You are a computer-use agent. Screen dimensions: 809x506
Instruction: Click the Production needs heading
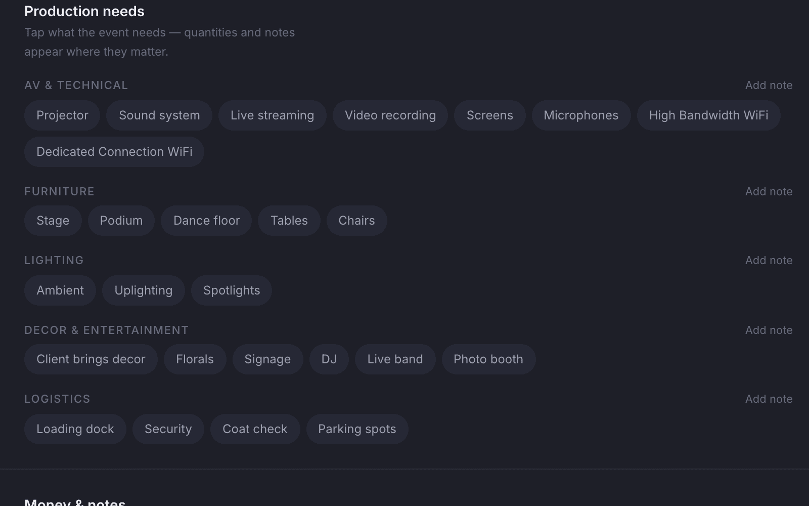click(x=84, y=11)
